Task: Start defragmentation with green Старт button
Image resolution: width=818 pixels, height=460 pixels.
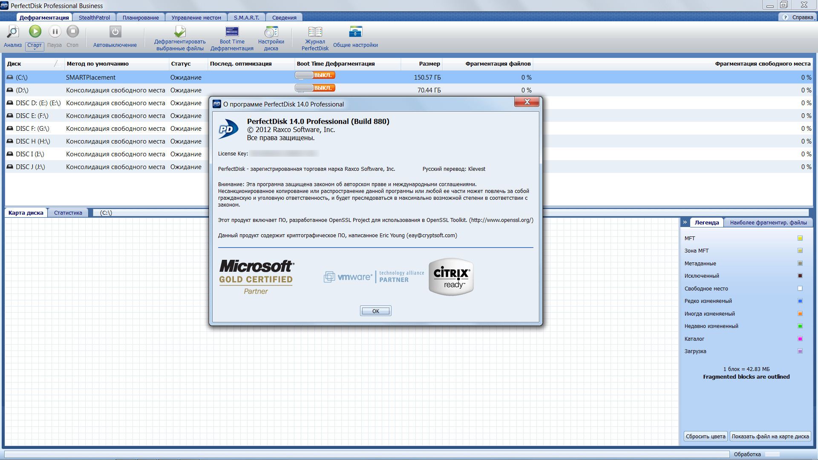Action: click(35, 31)
